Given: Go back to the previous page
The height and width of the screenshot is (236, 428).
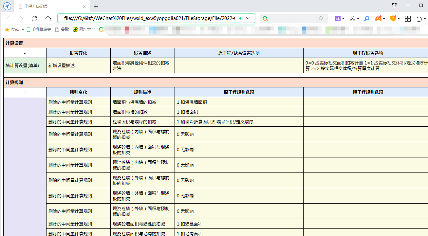Looking at the screenshot, I should (8, 19).
